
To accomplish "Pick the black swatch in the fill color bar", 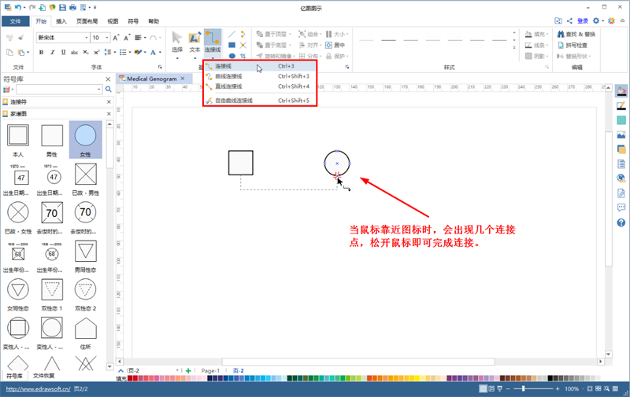I will (550, 378).
